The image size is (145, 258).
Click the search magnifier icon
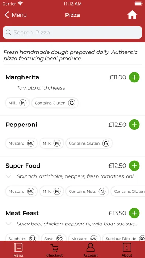(x=9, y=33)
